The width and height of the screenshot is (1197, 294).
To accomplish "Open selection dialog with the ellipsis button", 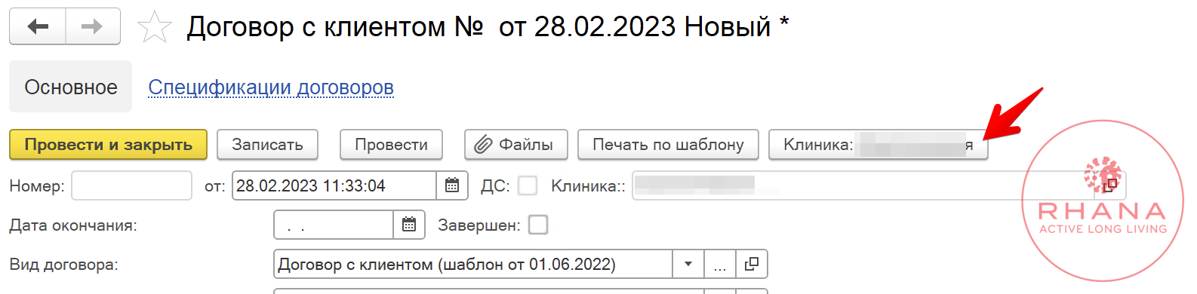I will click(x=720, y=264).
